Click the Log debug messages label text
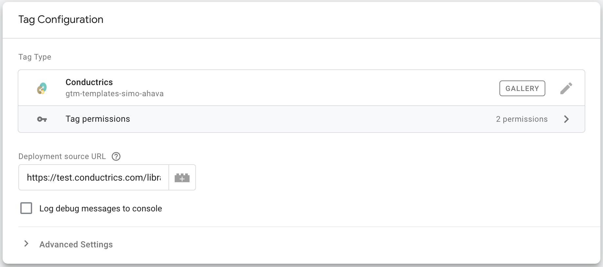603x267 pixels. point(101,208)
